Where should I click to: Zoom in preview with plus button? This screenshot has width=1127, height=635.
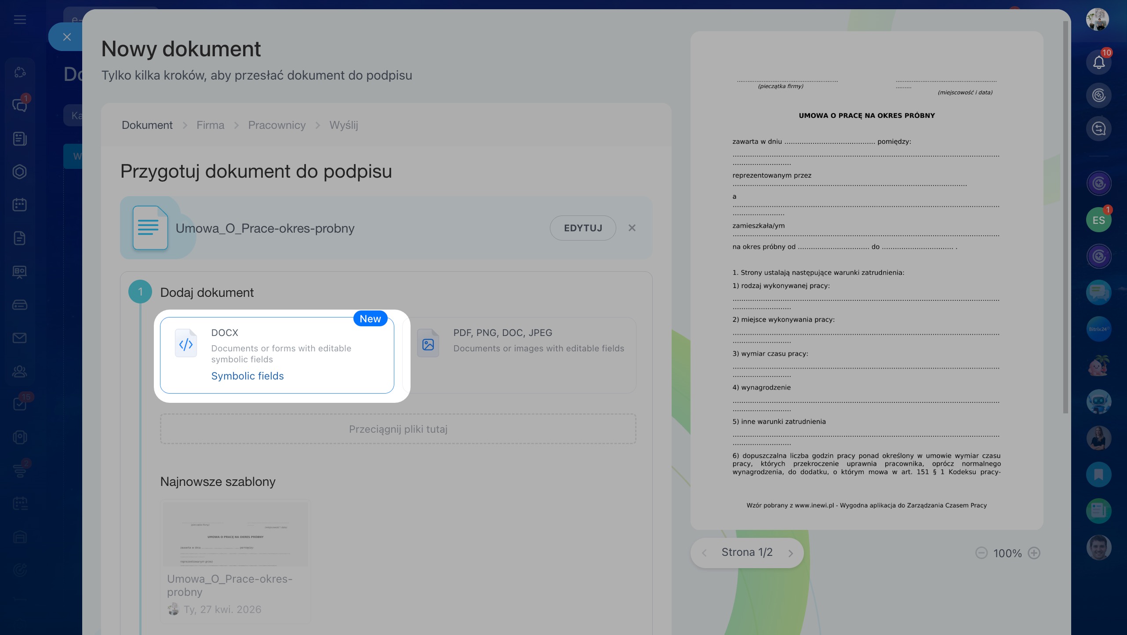point(1034,553)
